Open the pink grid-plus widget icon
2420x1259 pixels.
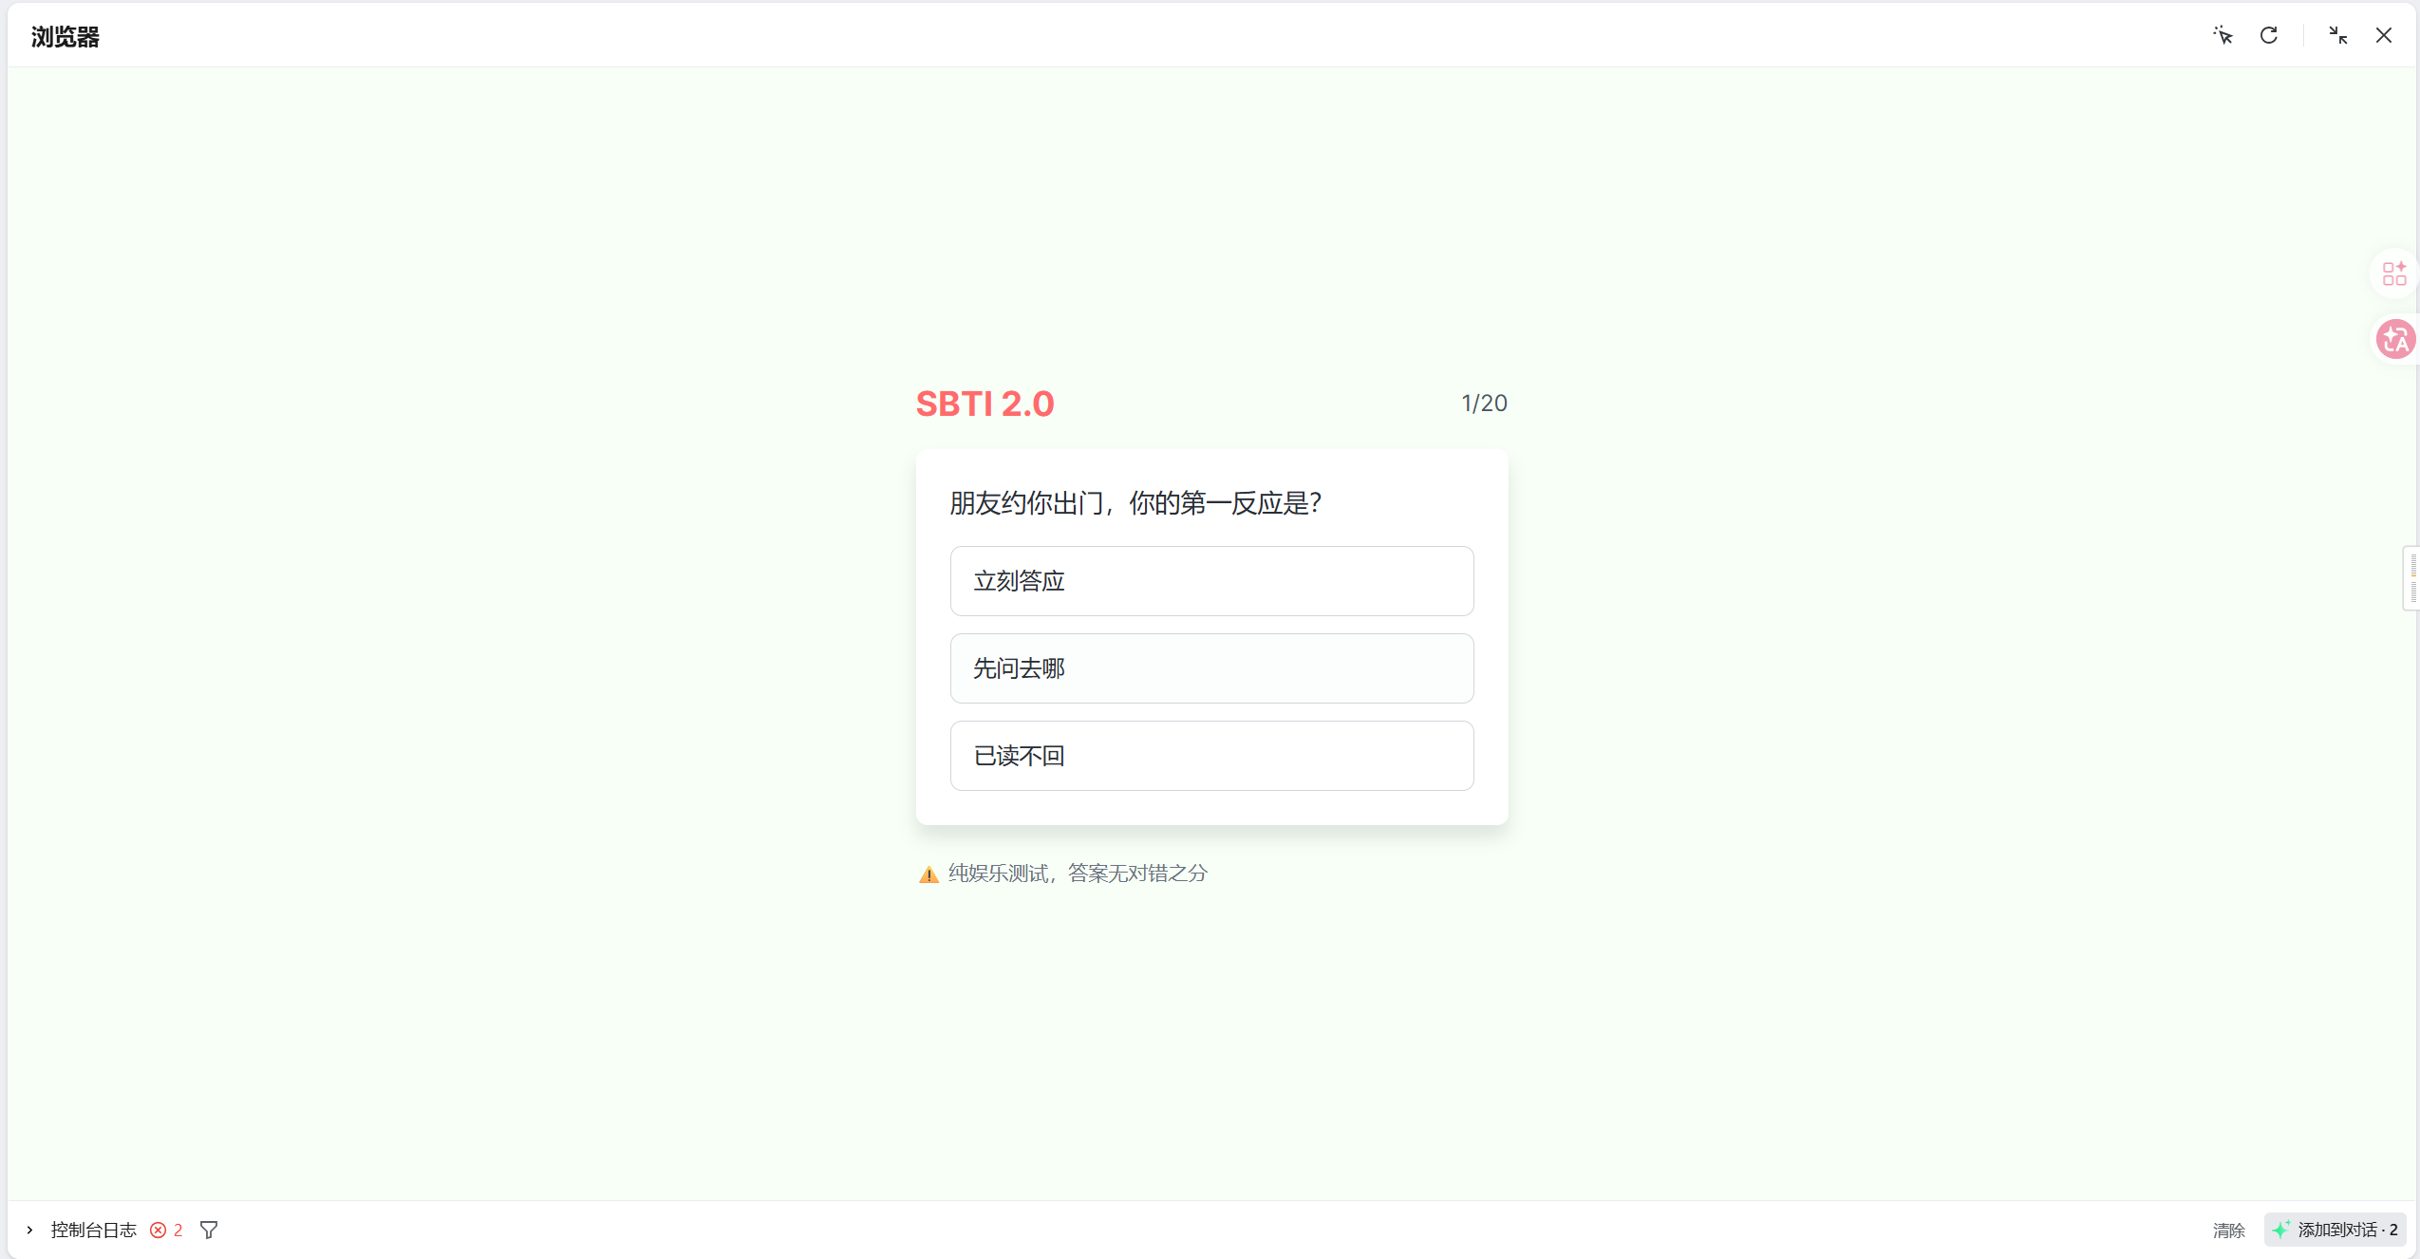point(2393,273)
